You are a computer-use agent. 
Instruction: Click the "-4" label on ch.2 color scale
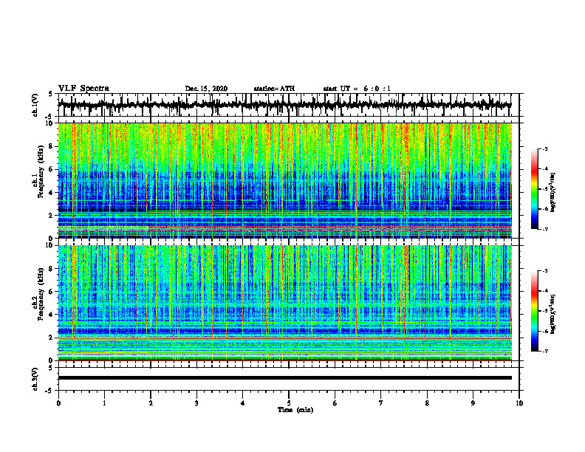point(544,291)
